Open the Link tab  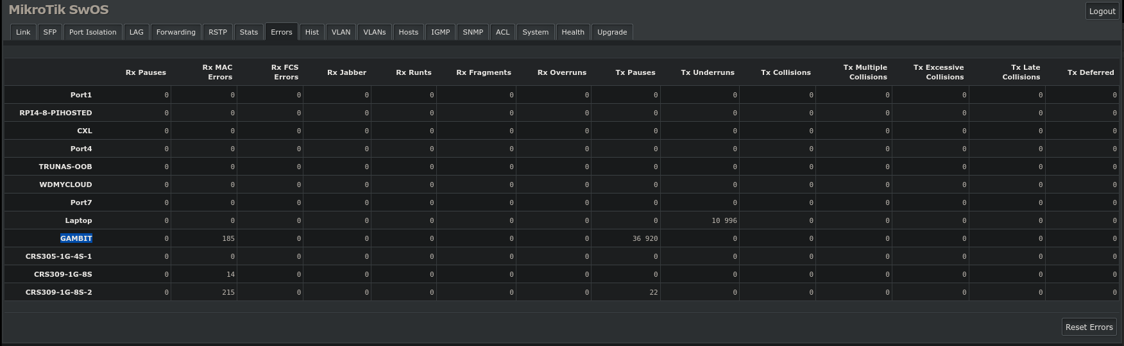(23, 32)
